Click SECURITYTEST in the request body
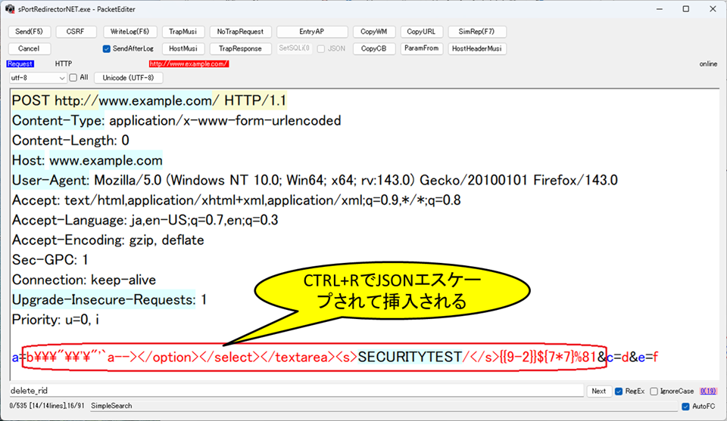 pos(410,358)
